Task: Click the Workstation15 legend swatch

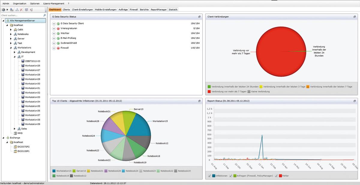Action: pos(54,171)
